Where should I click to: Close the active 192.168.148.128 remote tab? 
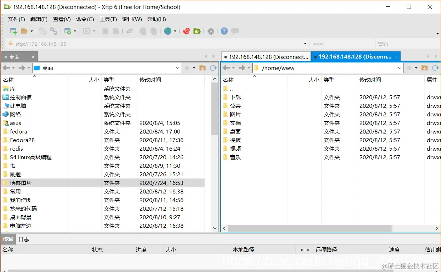point(396,57)
